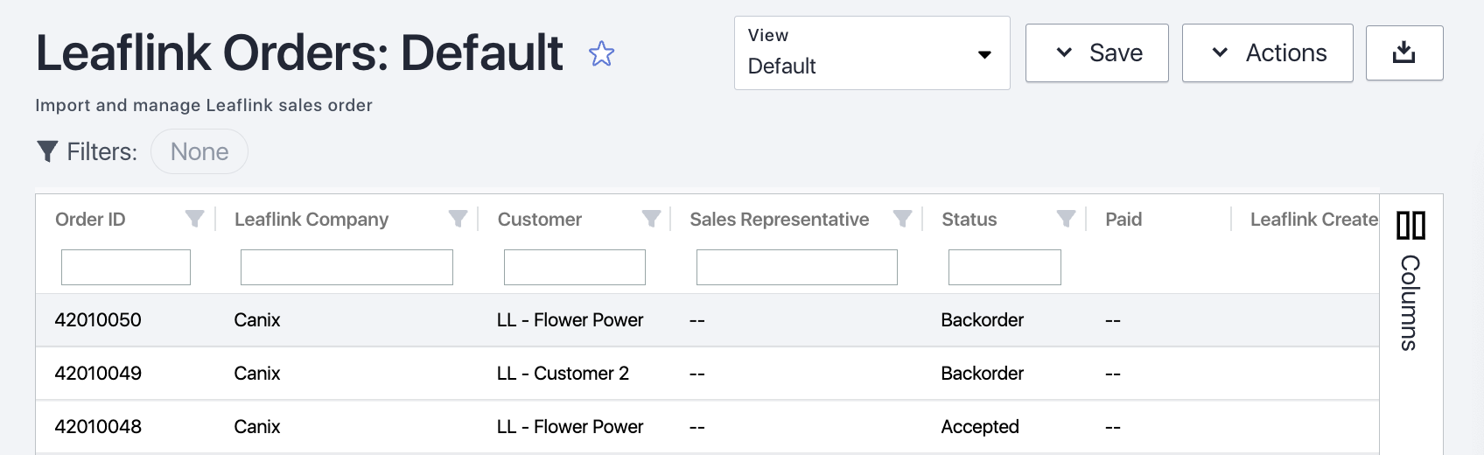
Task: Click the download export icon button
Action: click(x=1403, y=52)
